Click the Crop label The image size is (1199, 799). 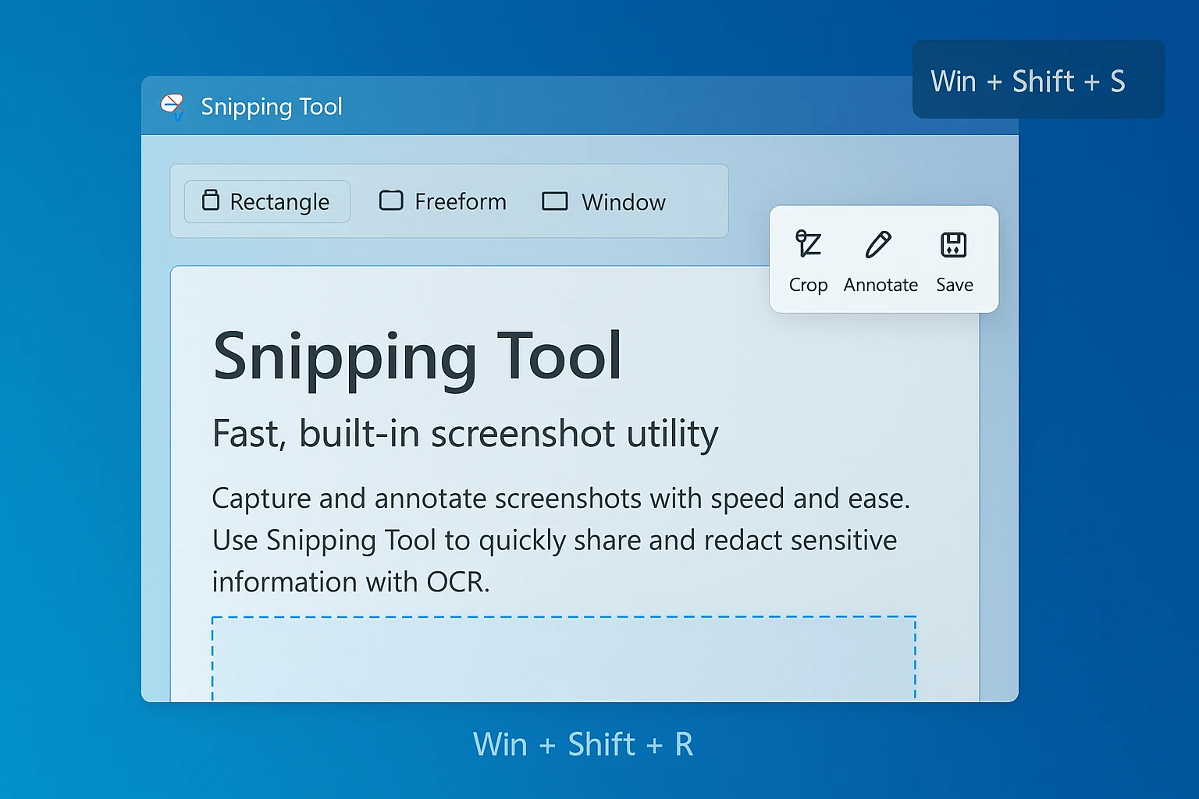coord(808,286)
